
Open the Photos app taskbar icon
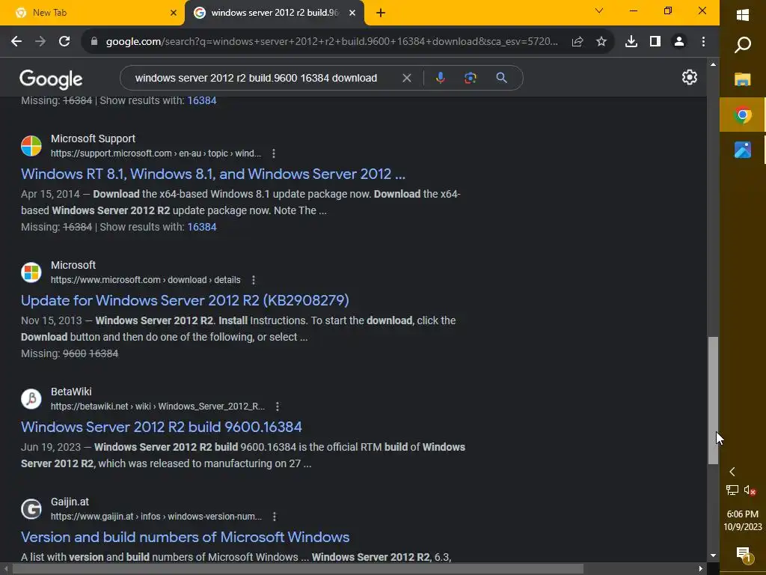743,150
